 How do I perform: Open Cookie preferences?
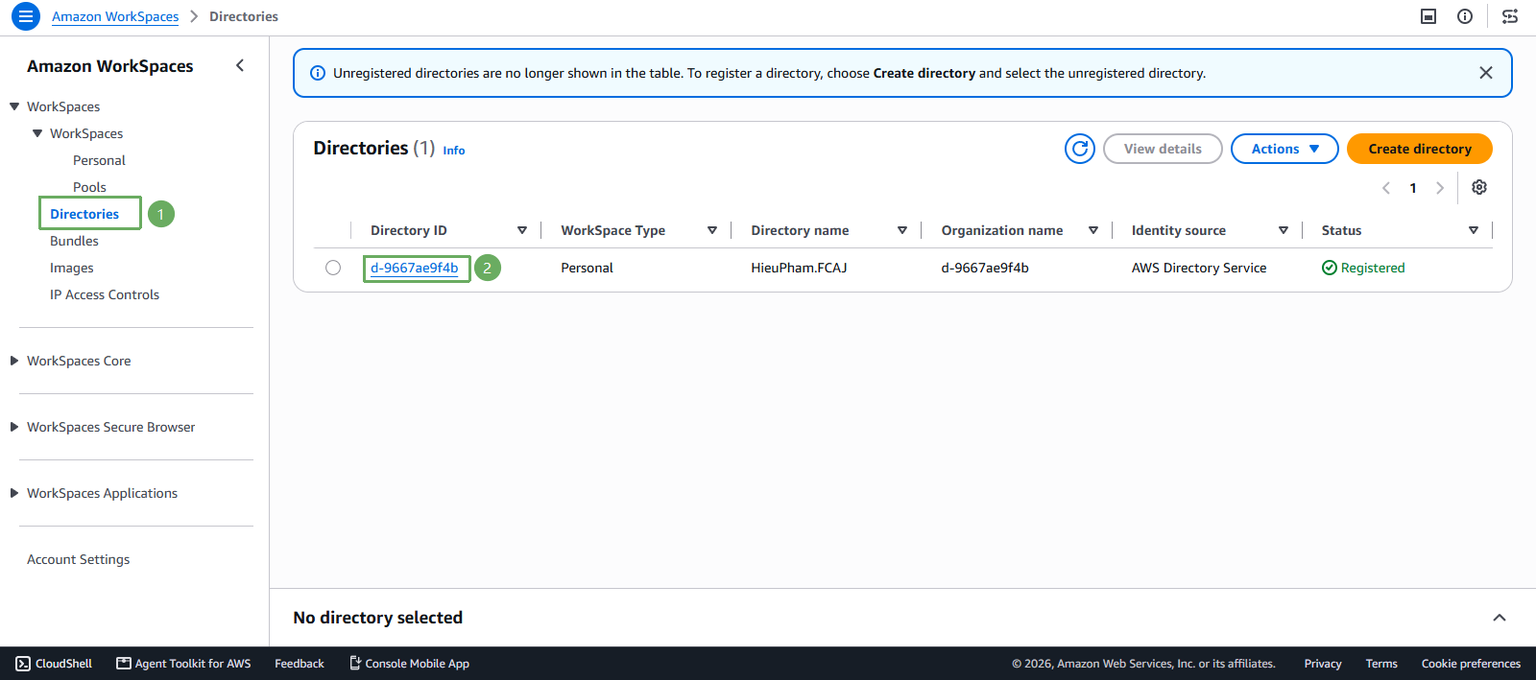pyautogui.click(x=1471, y=664)
